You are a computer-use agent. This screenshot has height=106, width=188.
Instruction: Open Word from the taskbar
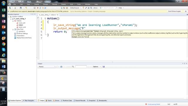click(x=4, y=67)
